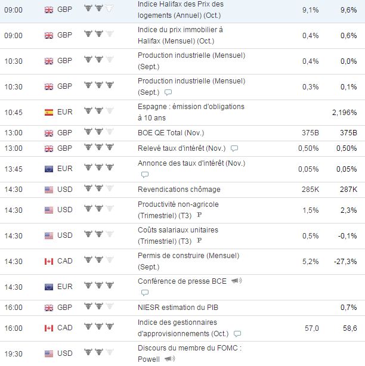Click the EU flag on the 13:45 row
The width and height of the screenshot is (365, 366).
pos(49,169)
